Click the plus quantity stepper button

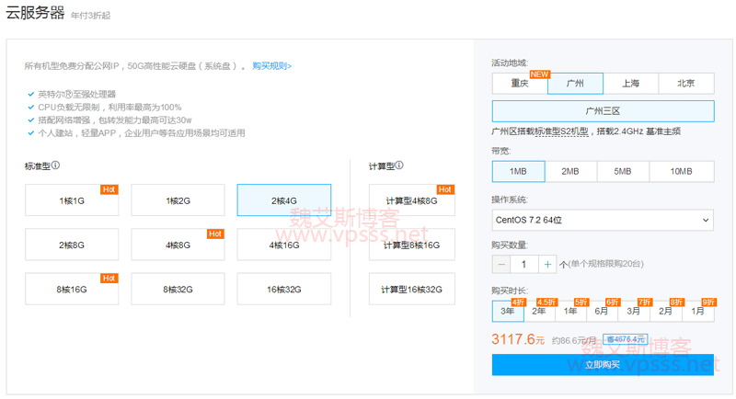548,264
